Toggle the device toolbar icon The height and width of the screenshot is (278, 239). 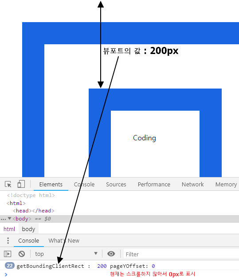[x=21, y=184]
